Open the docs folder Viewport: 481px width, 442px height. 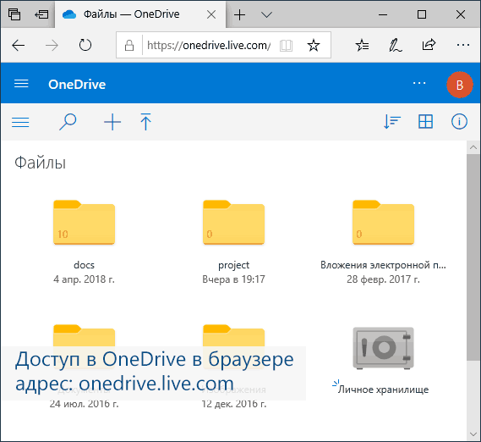click(84, 223)
